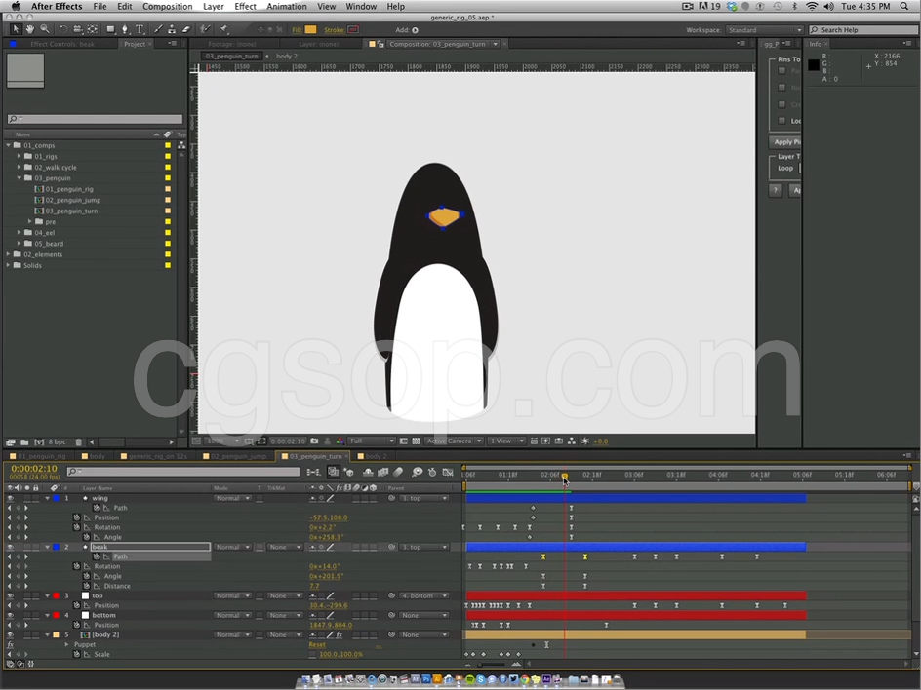Click the timeline zoom slider
The width and height of the screenshot is (921, 690).
pyautogui.click(x=493, y=665)
